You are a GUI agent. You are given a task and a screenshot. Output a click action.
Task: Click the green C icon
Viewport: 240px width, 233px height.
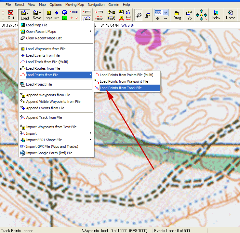64,18
